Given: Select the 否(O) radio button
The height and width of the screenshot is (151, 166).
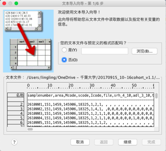Looking at the screenshot, I should coord(64,60).
